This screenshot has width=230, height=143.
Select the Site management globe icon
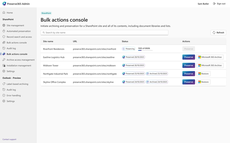point(4,25)
